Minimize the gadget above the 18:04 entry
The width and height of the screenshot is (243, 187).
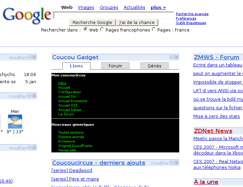pos(29,58)
